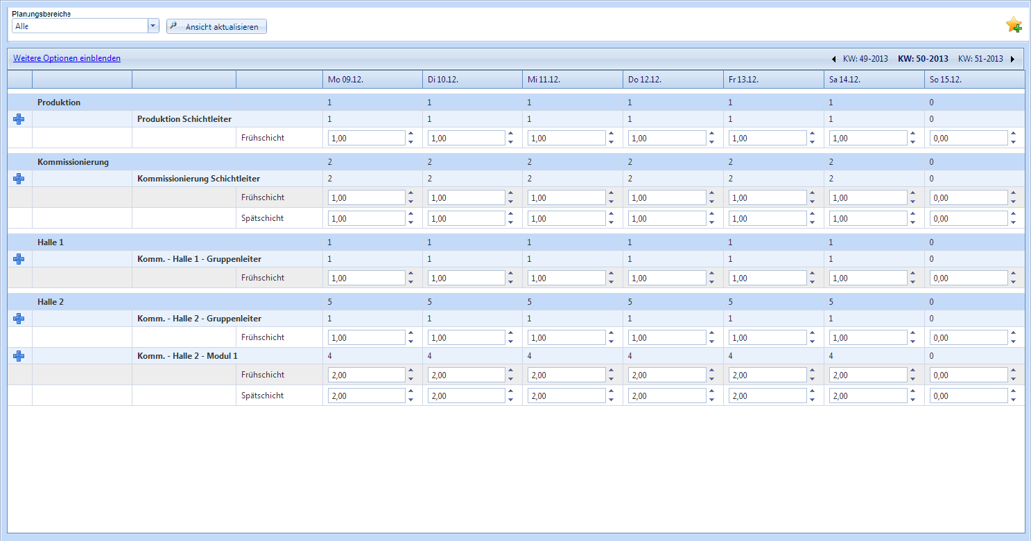
Task: Click plus icon beside Komm. - Halle 2 - Gruppenleiter
Action: (19, 319)
